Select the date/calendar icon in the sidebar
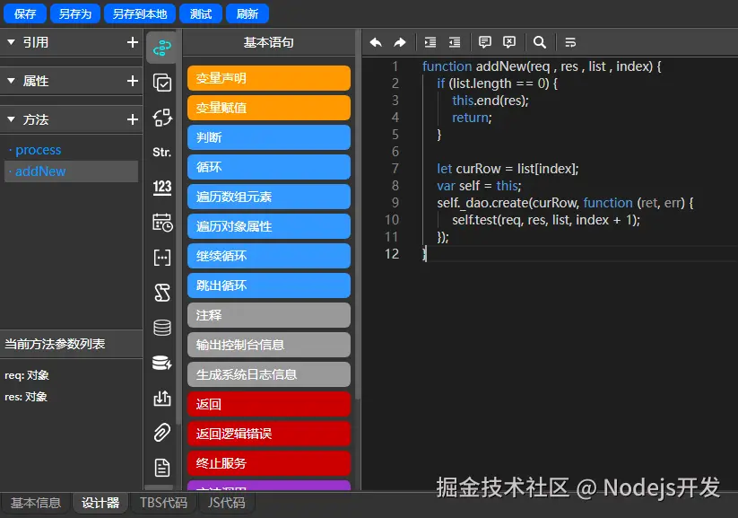 click(x=161, y=224)
